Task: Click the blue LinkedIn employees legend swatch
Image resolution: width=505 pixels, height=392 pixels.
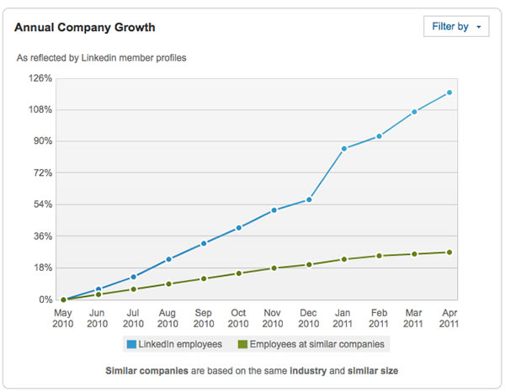Action: point(131,344)
